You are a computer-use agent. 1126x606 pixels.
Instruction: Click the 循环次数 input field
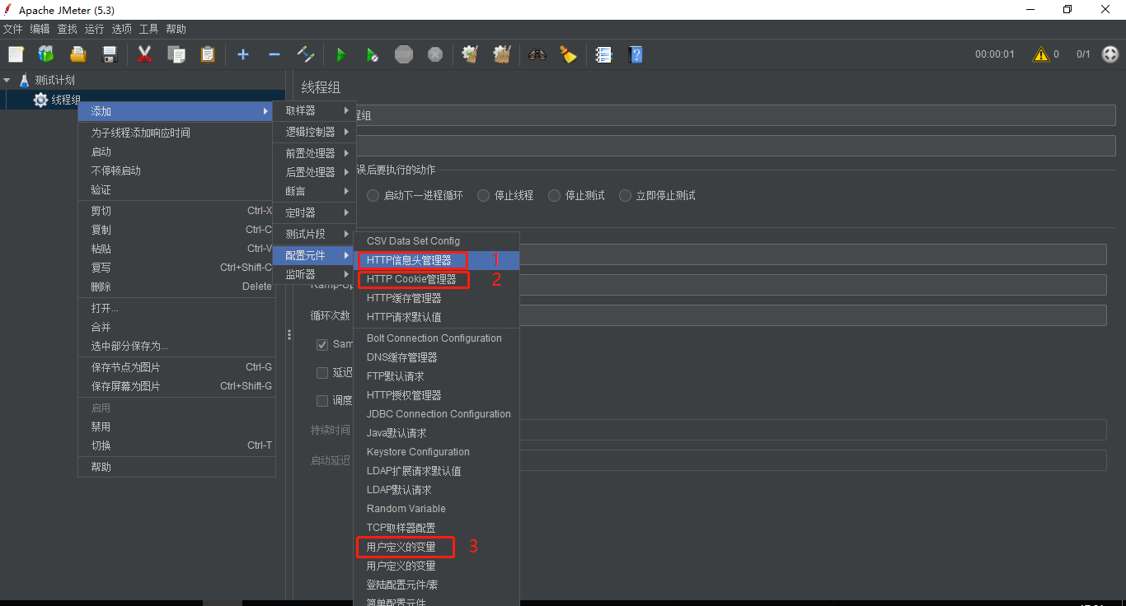coord(813,315)
